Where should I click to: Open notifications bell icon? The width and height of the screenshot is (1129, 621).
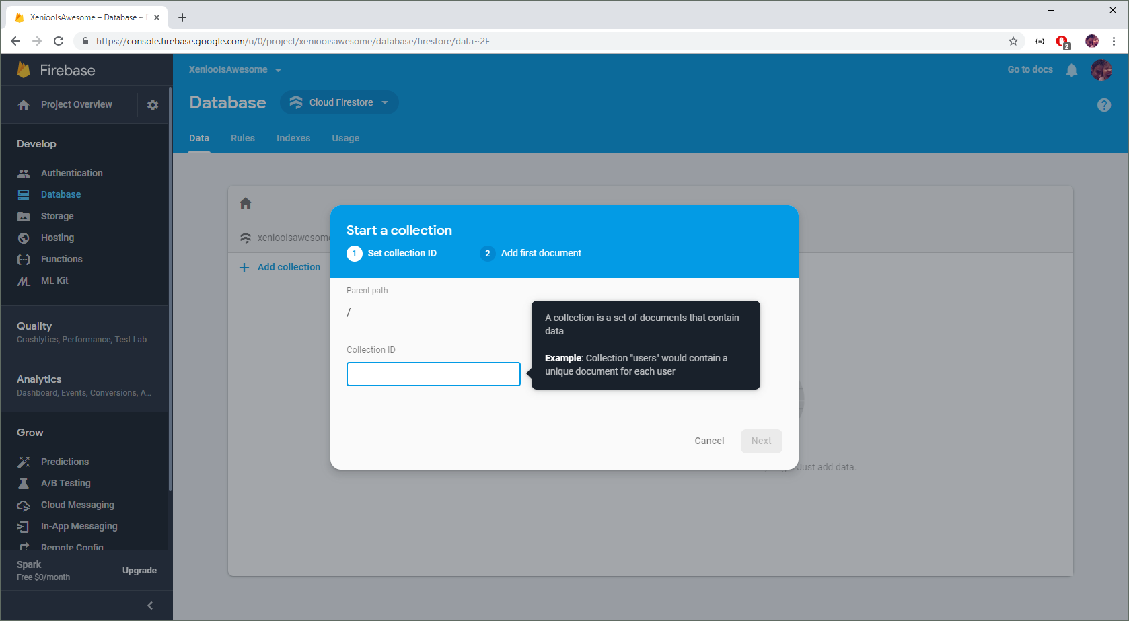(x=1072, y=70)
